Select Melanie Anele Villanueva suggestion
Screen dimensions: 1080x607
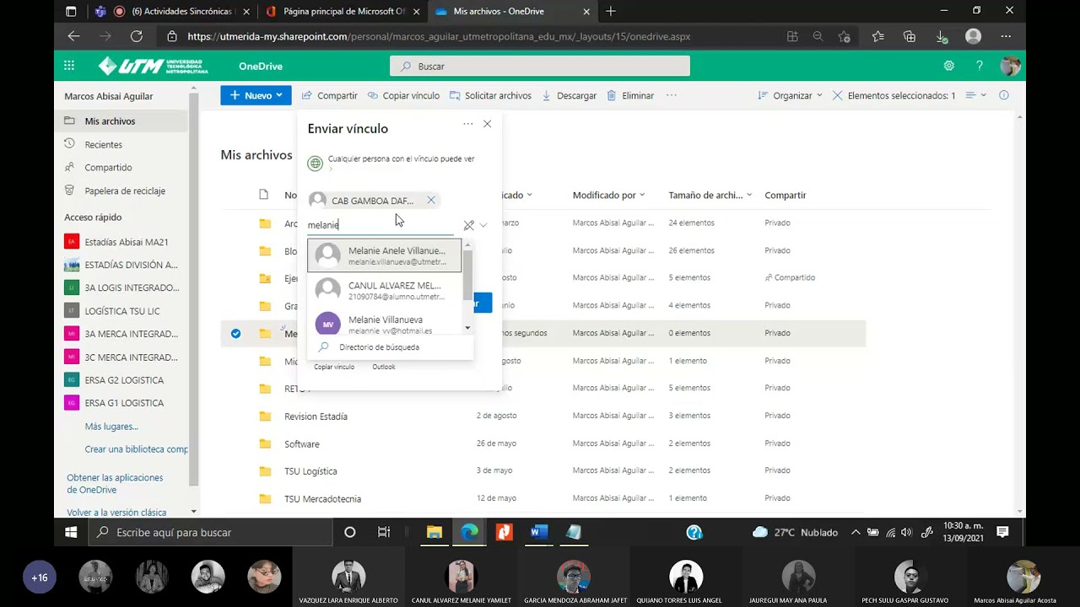point(385,255)
